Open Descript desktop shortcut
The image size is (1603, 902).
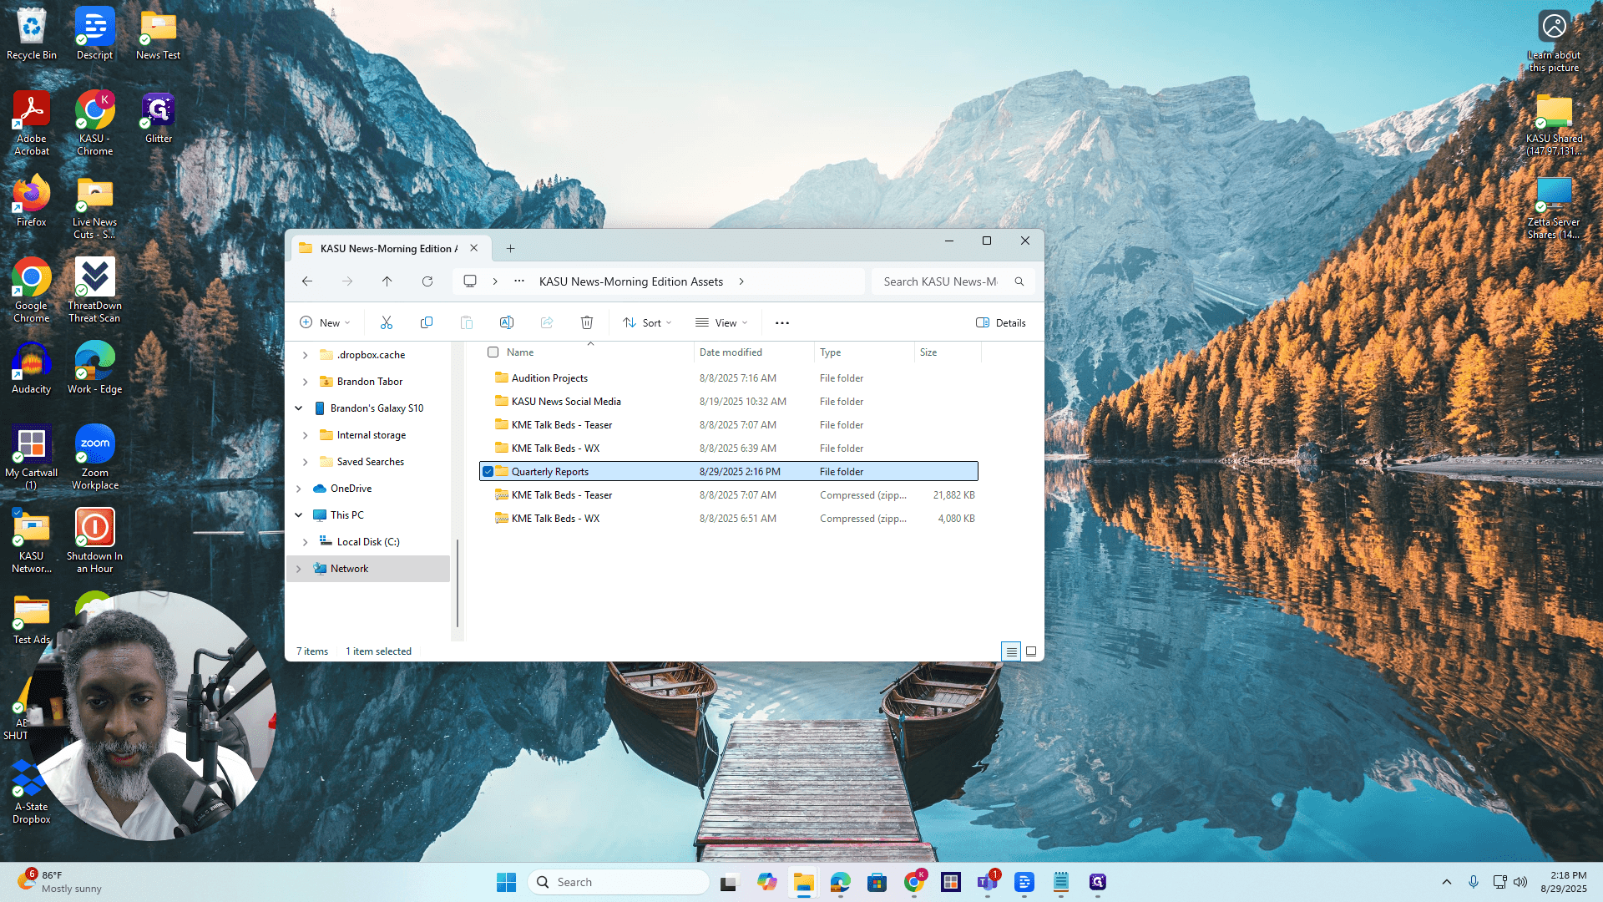(x=94, y=33)
